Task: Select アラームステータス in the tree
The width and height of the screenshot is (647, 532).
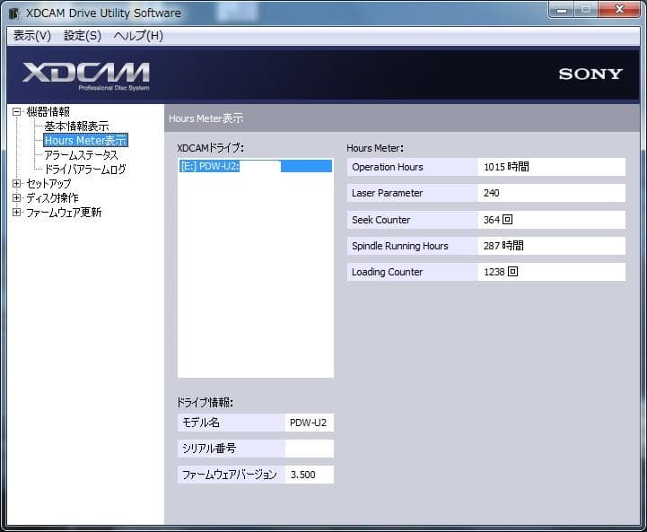Action: pos(81,155)
